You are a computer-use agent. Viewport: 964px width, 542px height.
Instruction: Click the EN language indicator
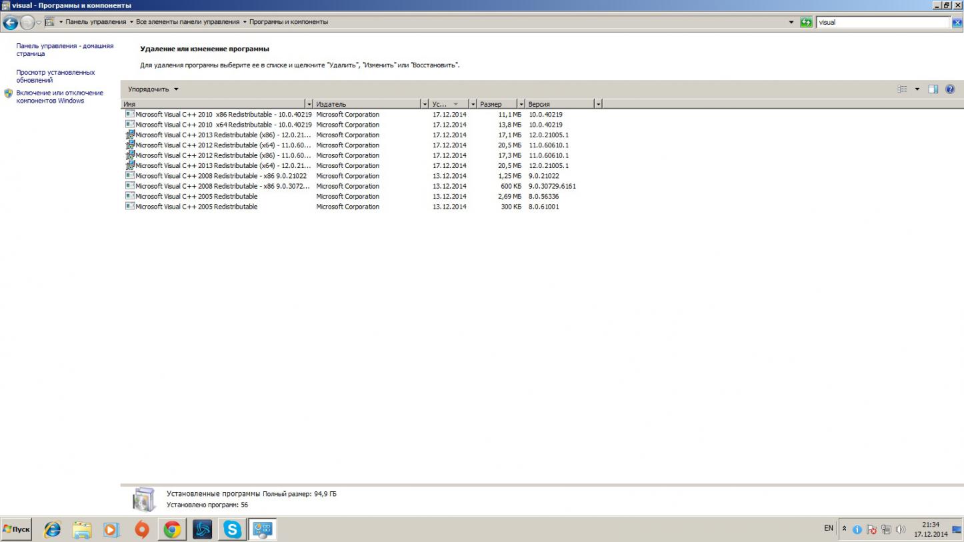[x=829, y=528]
